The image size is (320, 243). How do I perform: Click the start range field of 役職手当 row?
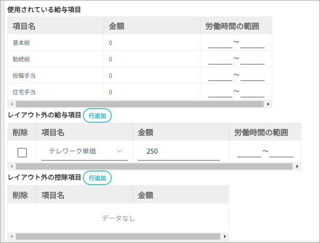click(x=220, y=76)
